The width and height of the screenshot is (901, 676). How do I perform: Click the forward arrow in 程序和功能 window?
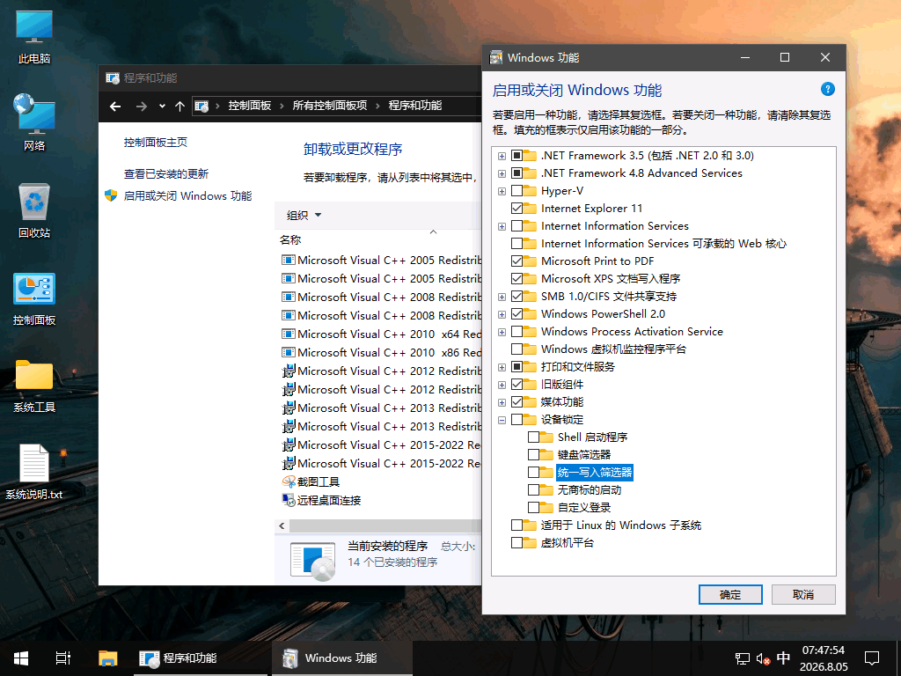(141, 106)
